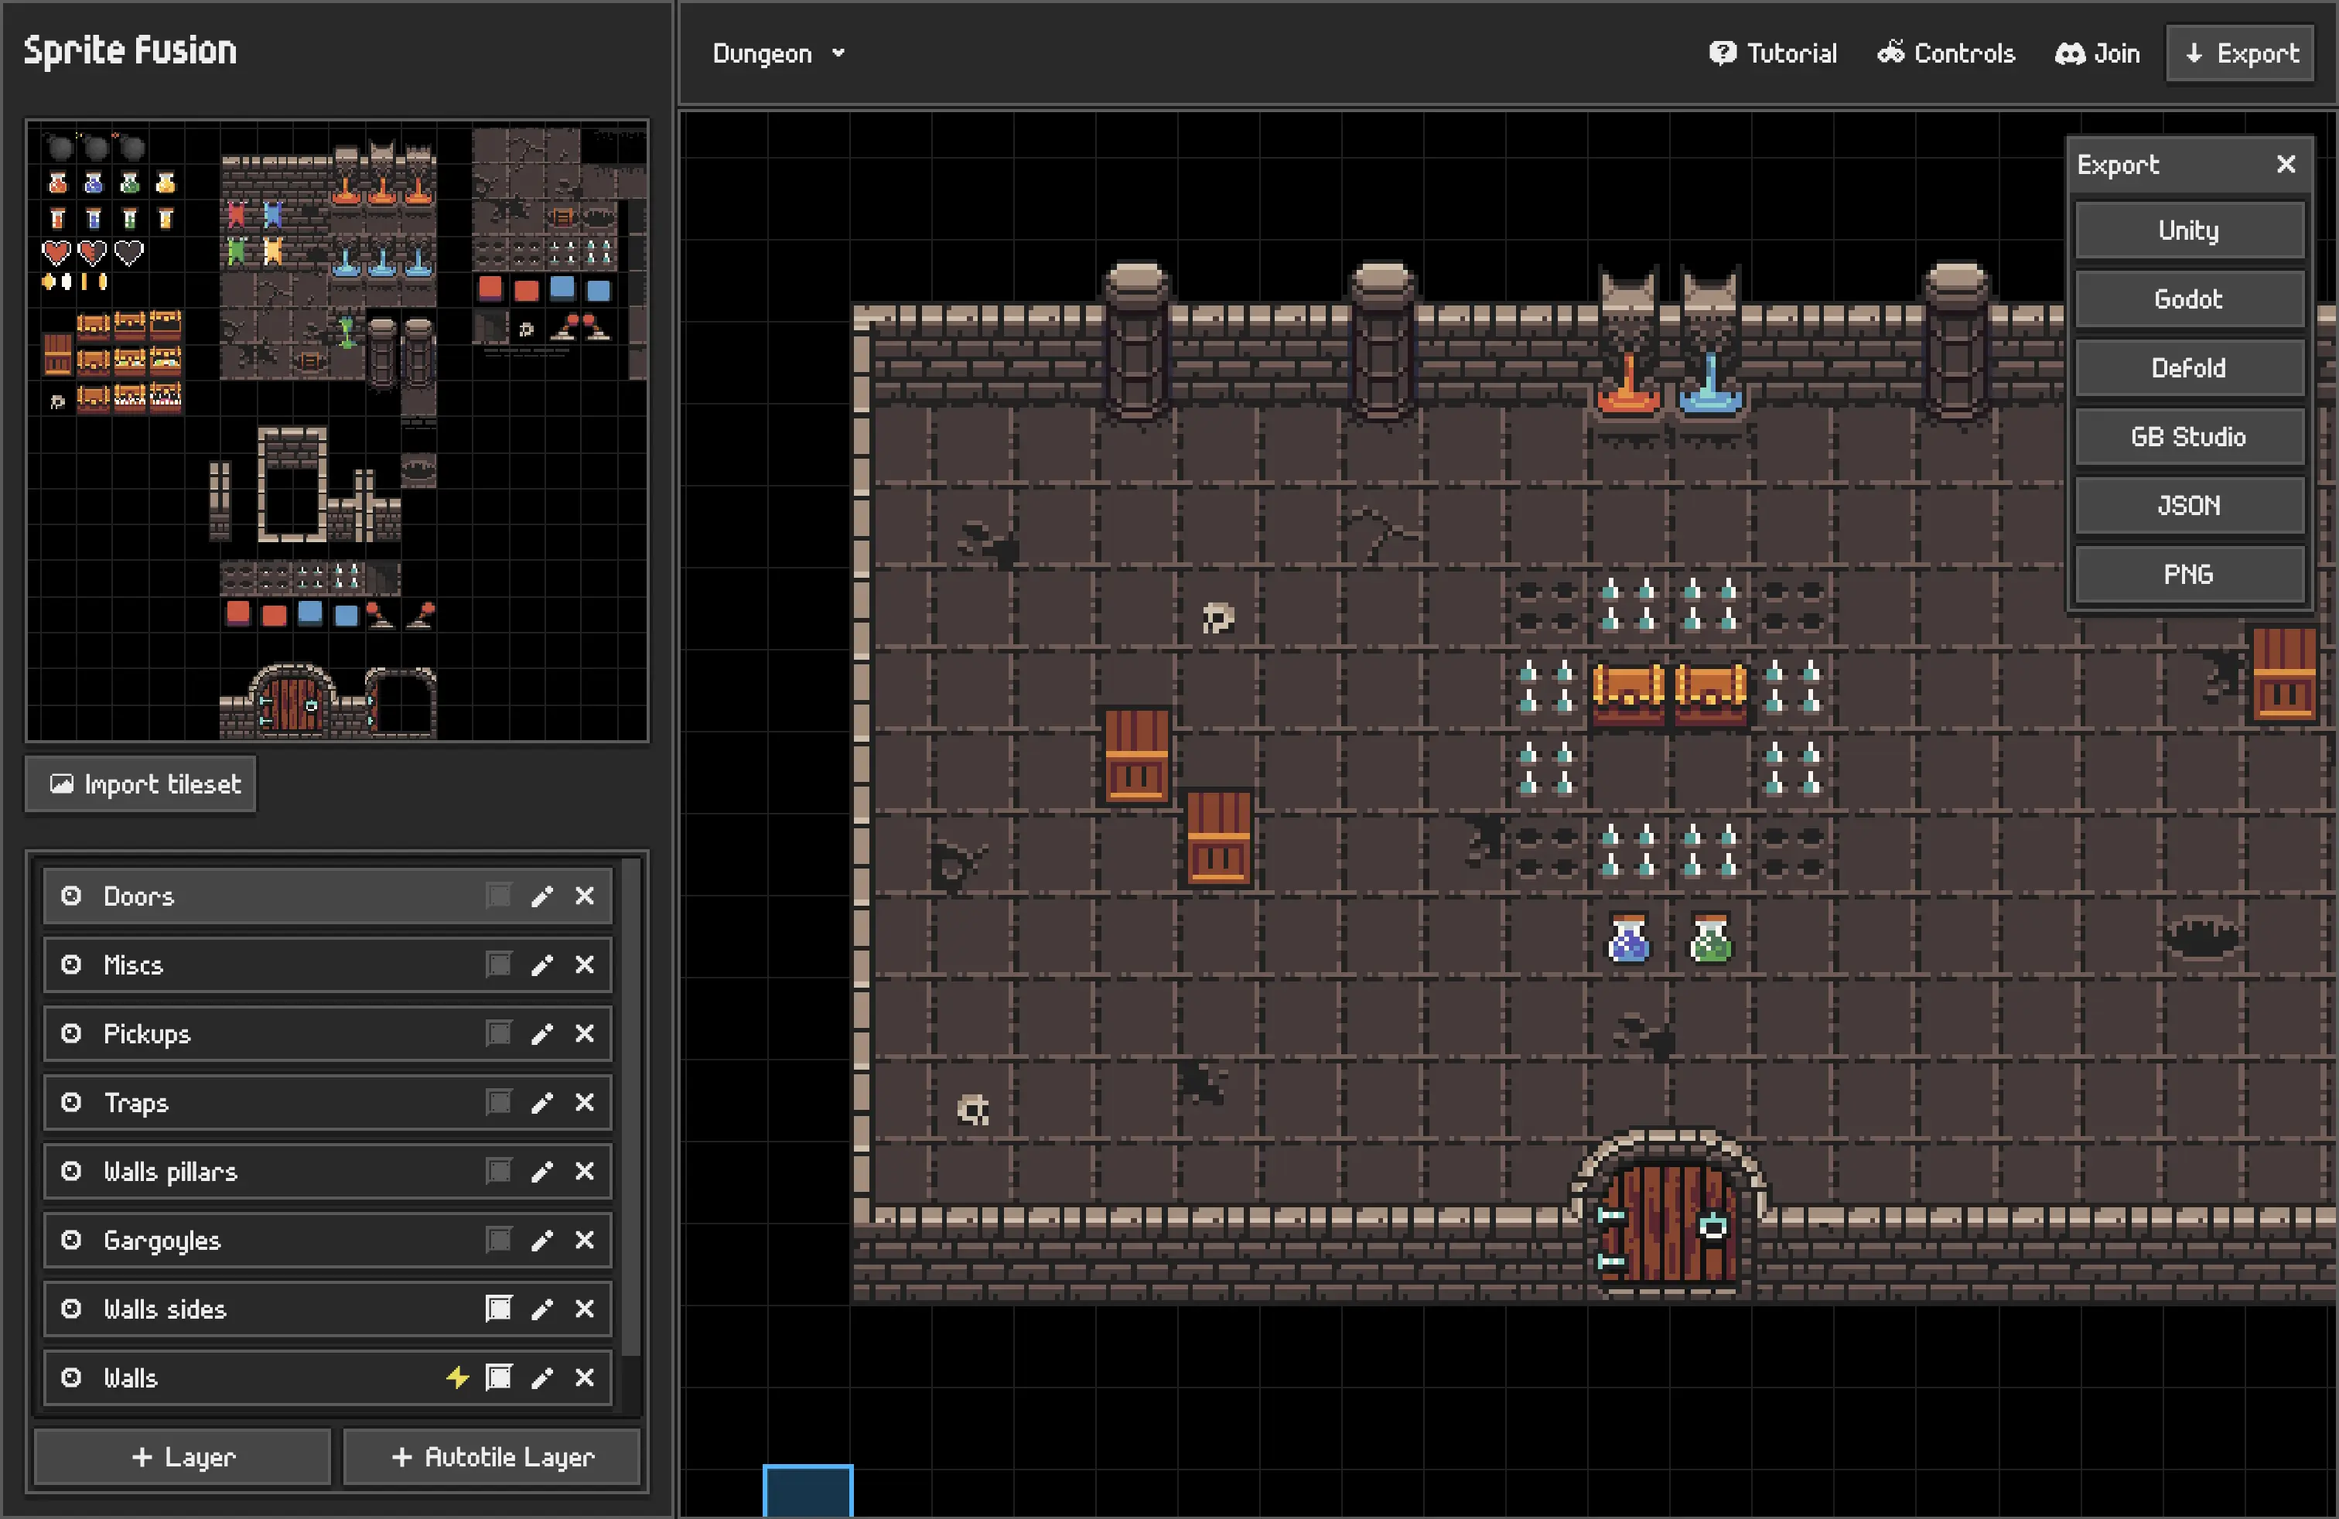The height and width of the screenshot is (1519, 2339).
Task: Toggle collider on the Miscs layer
Action: coord(498,964)
